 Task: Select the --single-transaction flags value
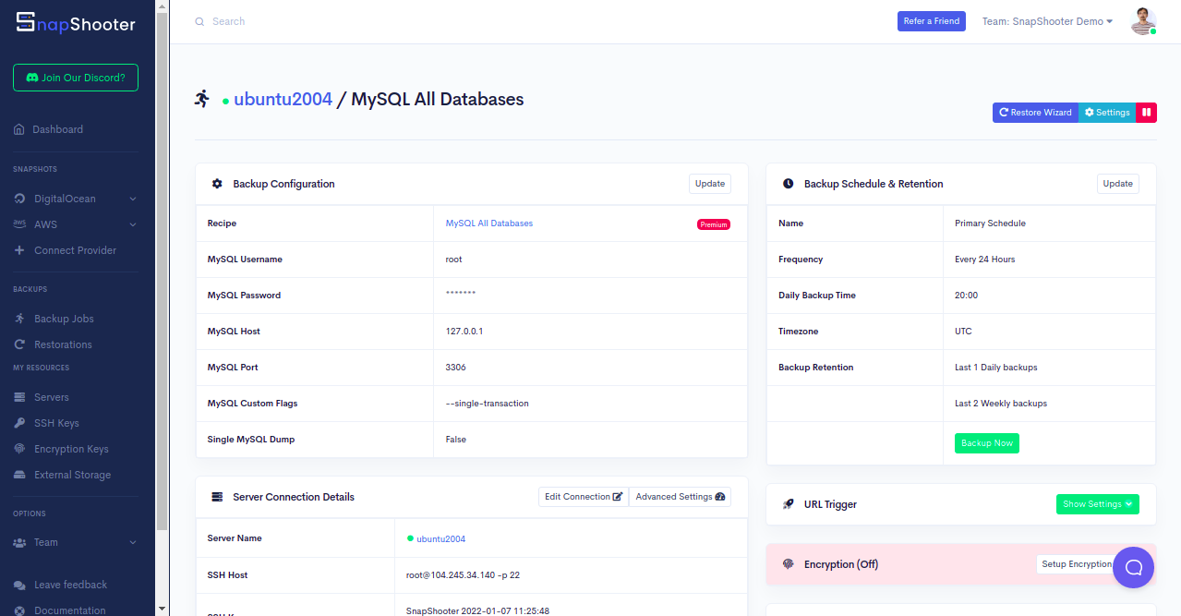tap(487, 404)
